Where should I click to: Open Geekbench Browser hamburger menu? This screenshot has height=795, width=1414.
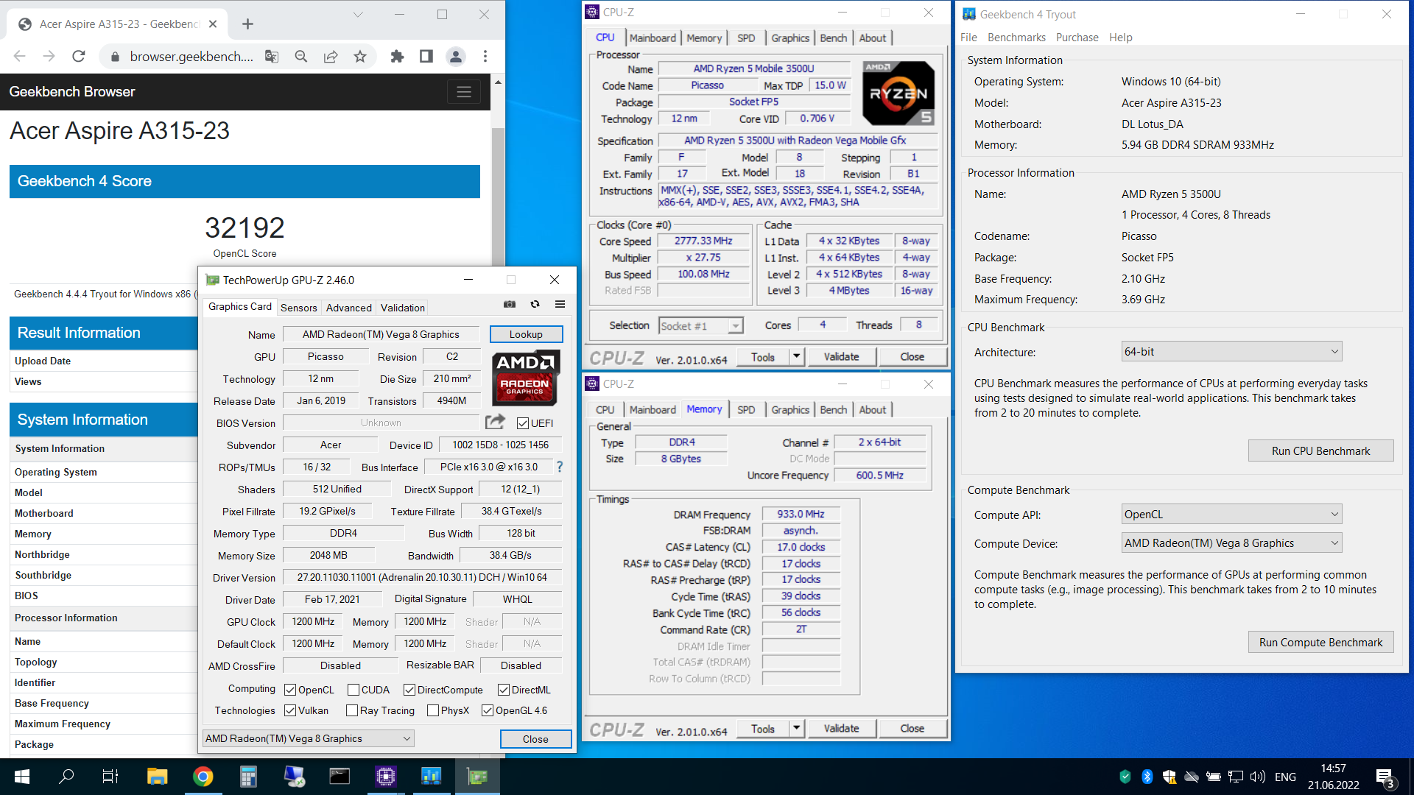click(x=464, y=92)
